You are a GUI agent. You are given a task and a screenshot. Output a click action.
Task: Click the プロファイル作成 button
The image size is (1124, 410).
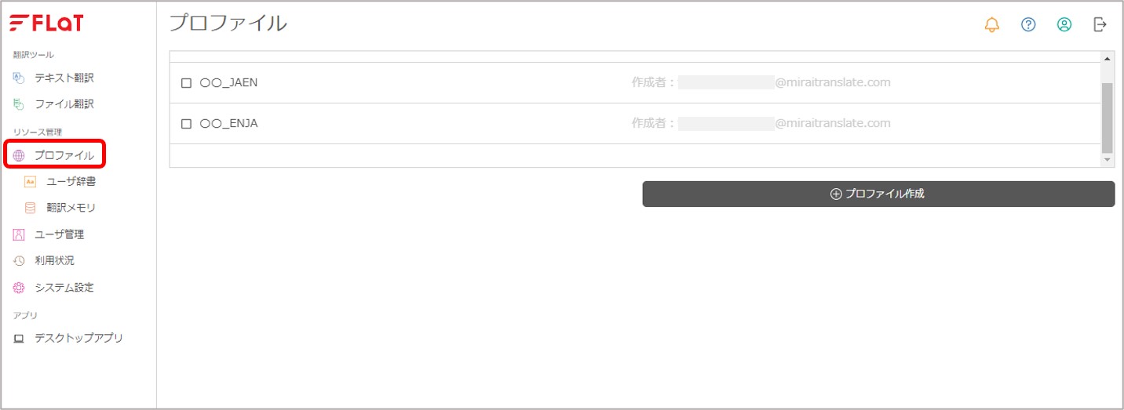tap(878, 194)
